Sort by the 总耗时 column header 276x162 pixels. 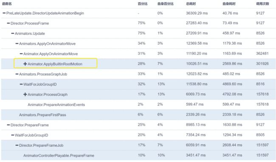pos(191,4)
